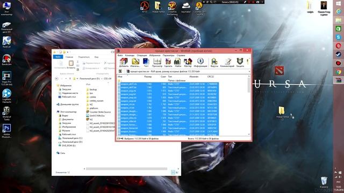Expand the WinRAR archive path dropdown arrow
This screenshot has width=344, height=193.
(x=249, y=71)
